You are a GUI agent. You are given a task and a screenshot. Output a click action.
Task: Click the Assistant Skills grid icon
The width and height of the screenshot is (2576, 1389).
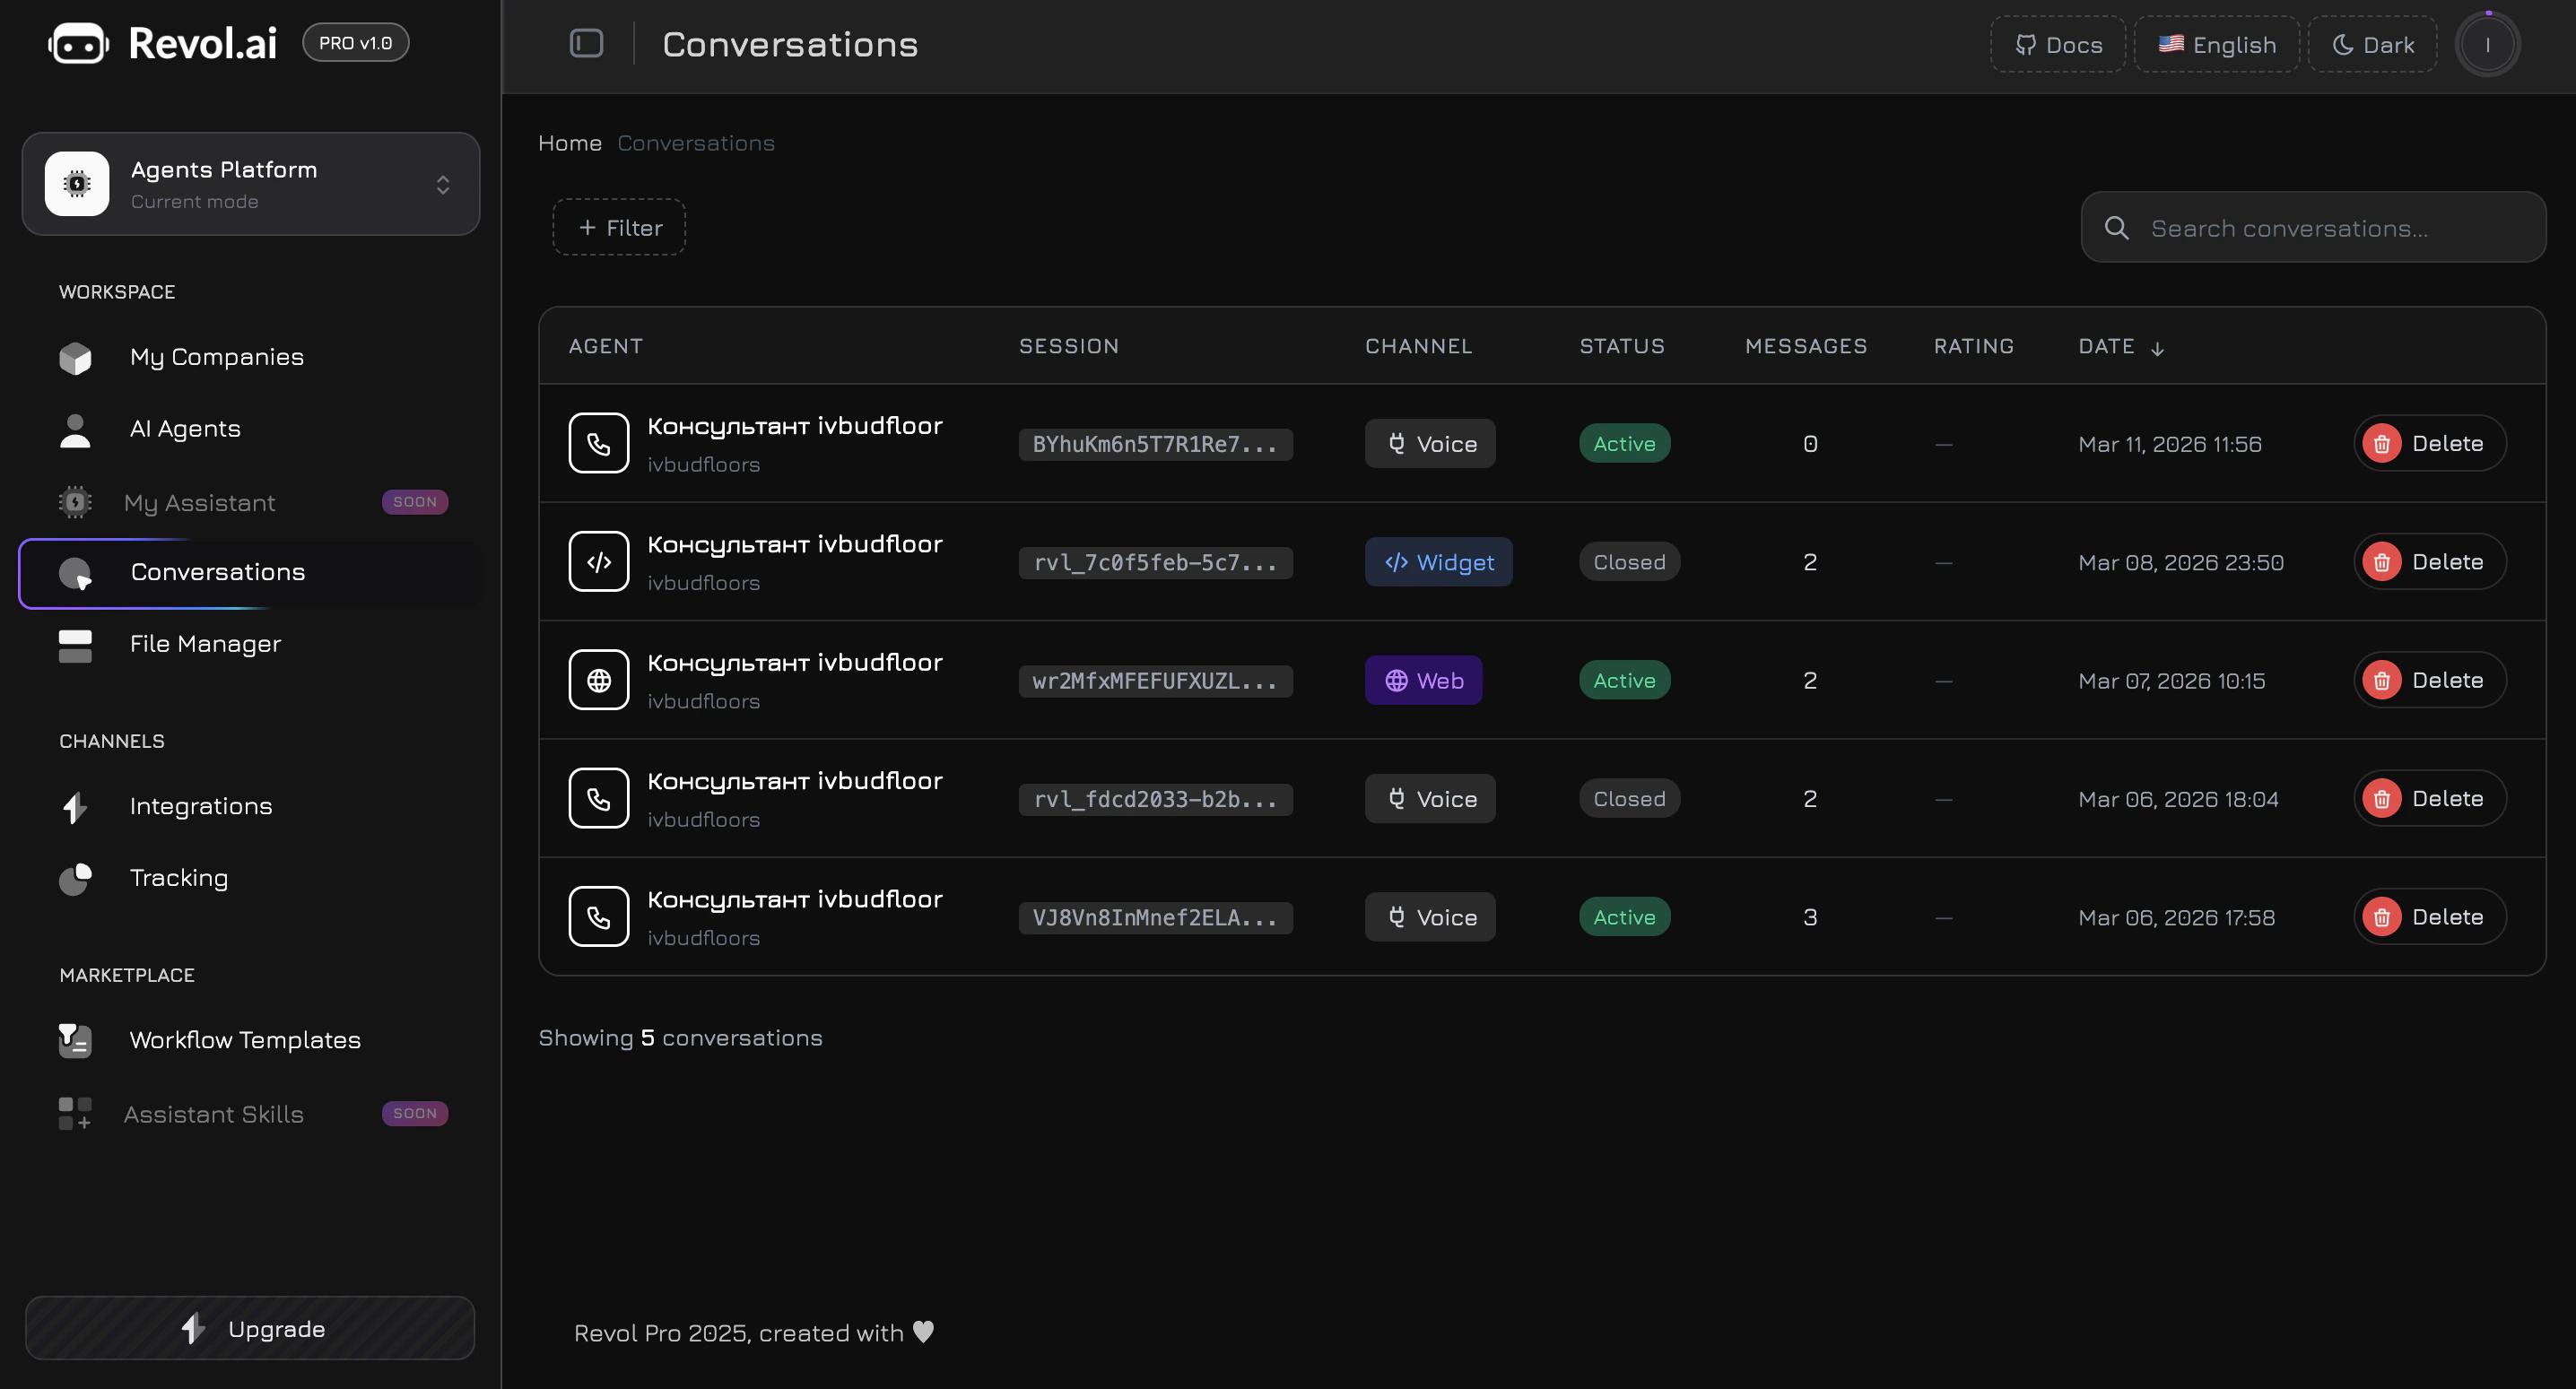(x=75, y=1114)
